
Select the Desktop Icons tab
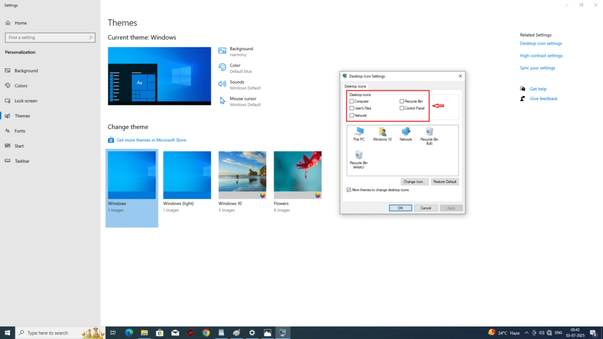click(355, 87)
